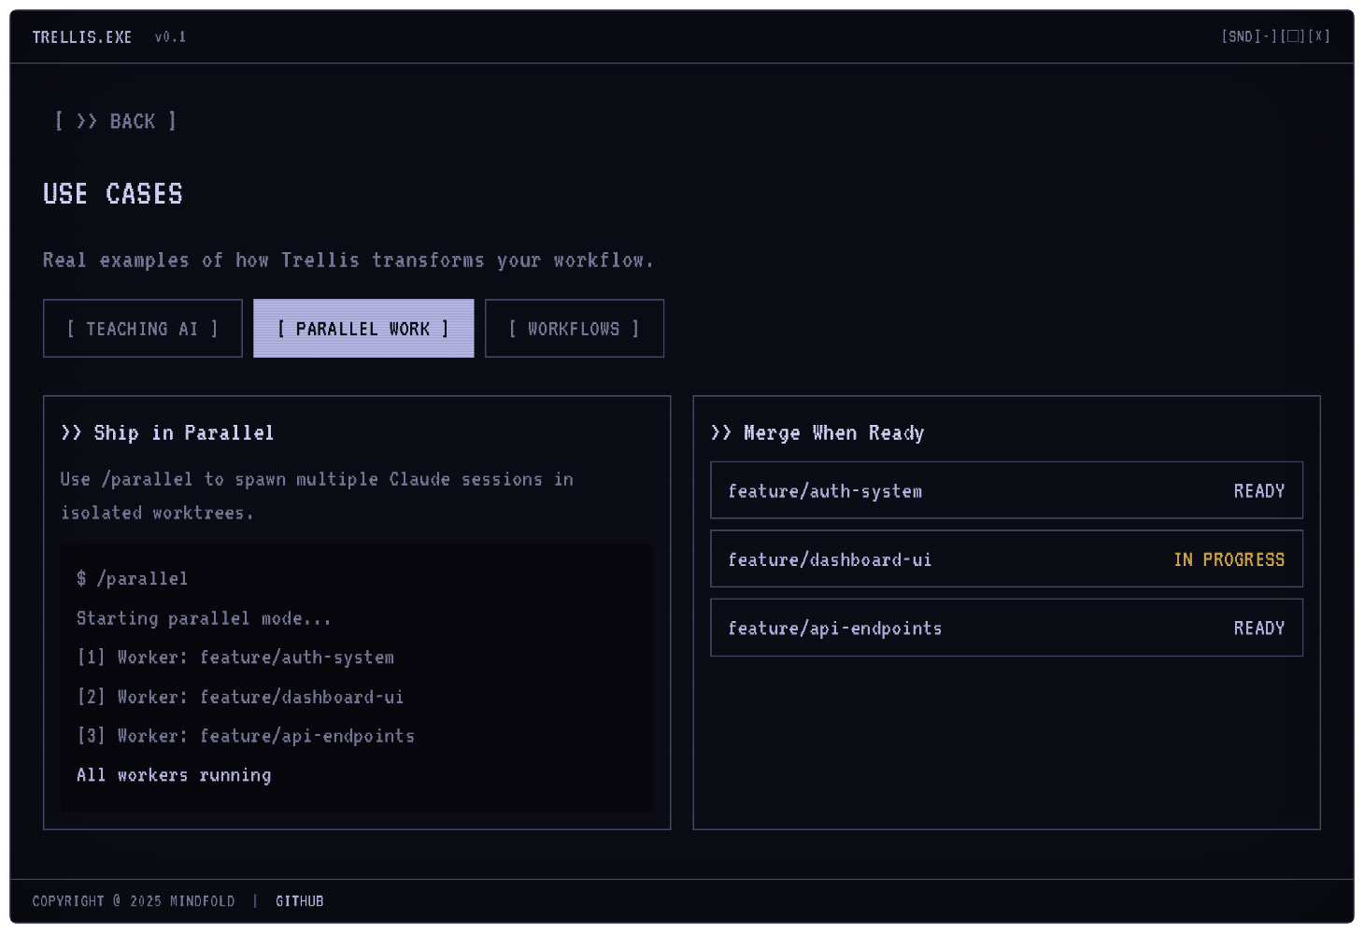Click the READY badge on feature/auth-system
The image size is (1364, 933).
click(x=1258, y=490)
